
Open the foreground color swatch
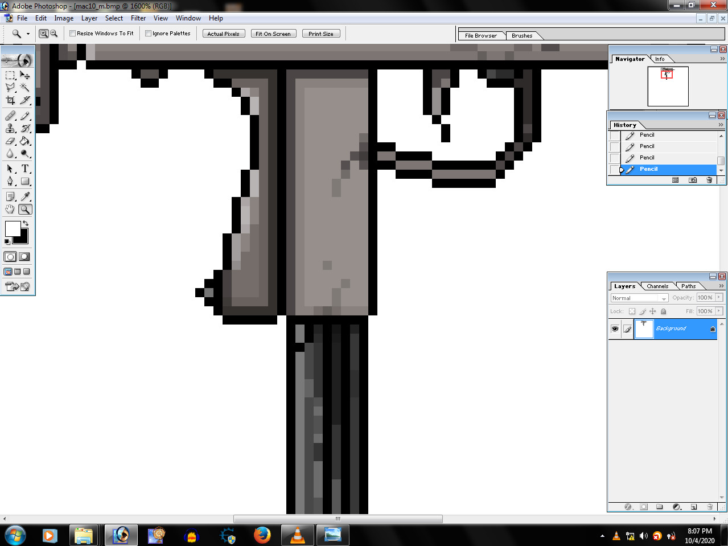(x=11, y=228)
